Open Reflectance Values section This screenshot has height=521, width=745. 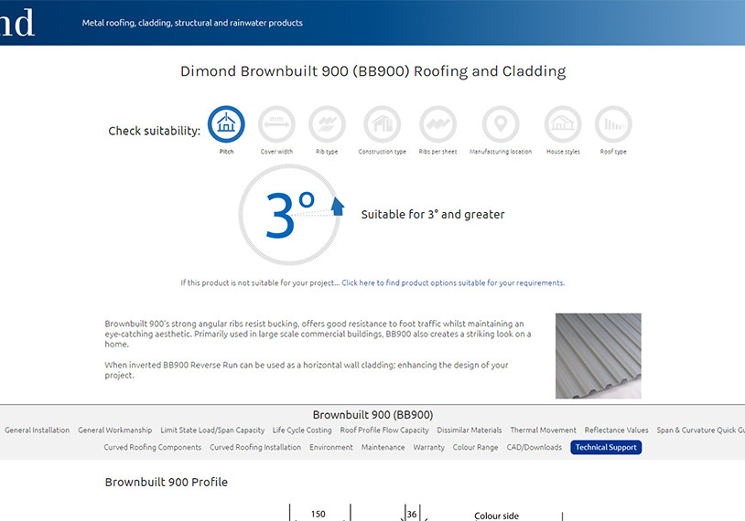(x=616, y=430)
